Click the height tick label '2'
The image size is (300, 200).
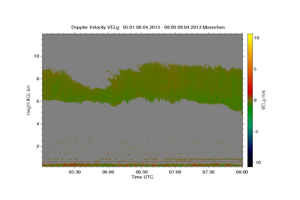pyautogui.click(x=37, y=146)
